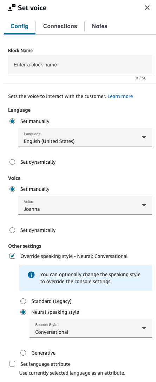Select Set manually under Language
This screenshot has height=382, width=156.
(12, 121)
